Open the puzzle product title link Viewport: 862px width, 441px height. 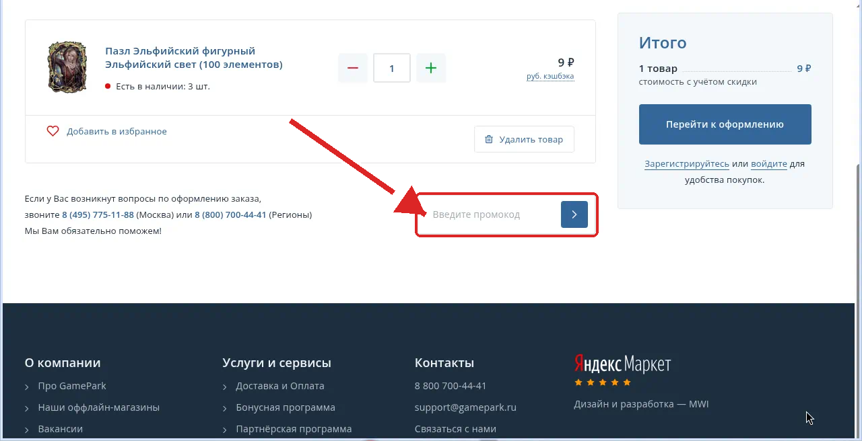(194, 58)
